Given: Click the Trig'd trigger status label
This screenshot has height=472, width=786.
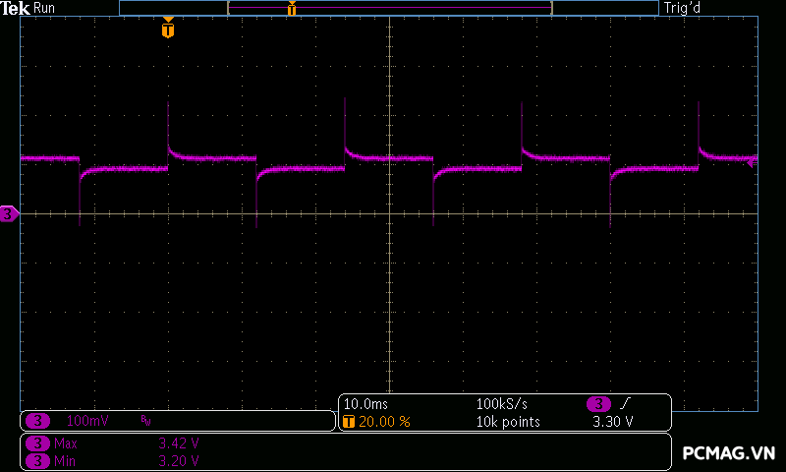Looking at the screenshot, I should 684,8.
